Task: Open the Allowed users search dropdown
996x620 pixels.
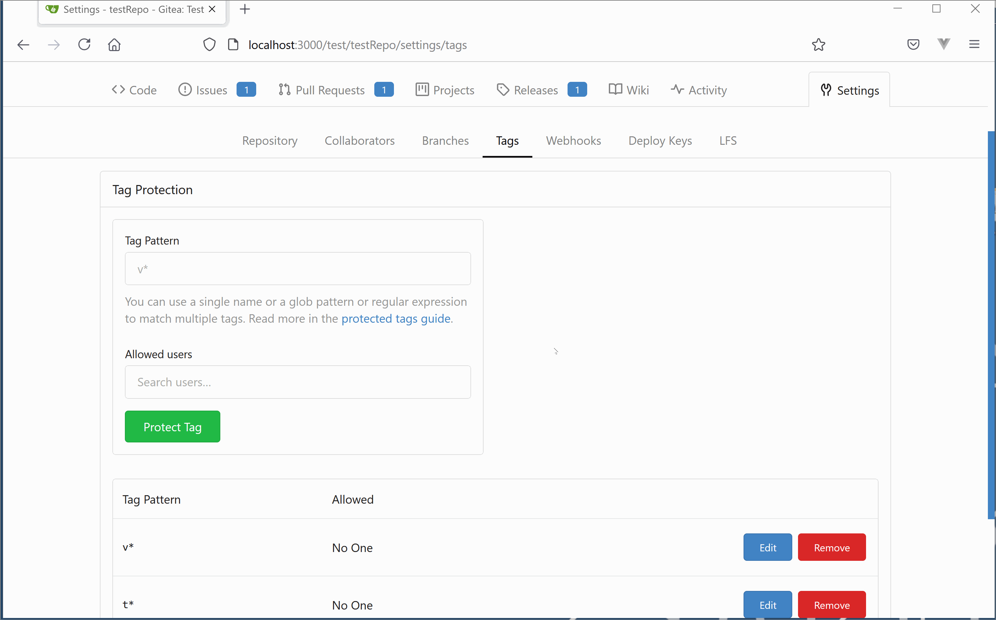Action: (x=298, y=382)
